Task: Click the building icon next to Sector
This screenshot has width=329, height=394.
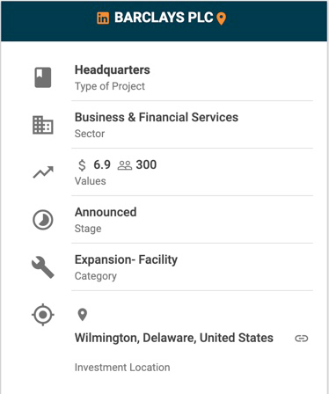Action: (43, 125)
